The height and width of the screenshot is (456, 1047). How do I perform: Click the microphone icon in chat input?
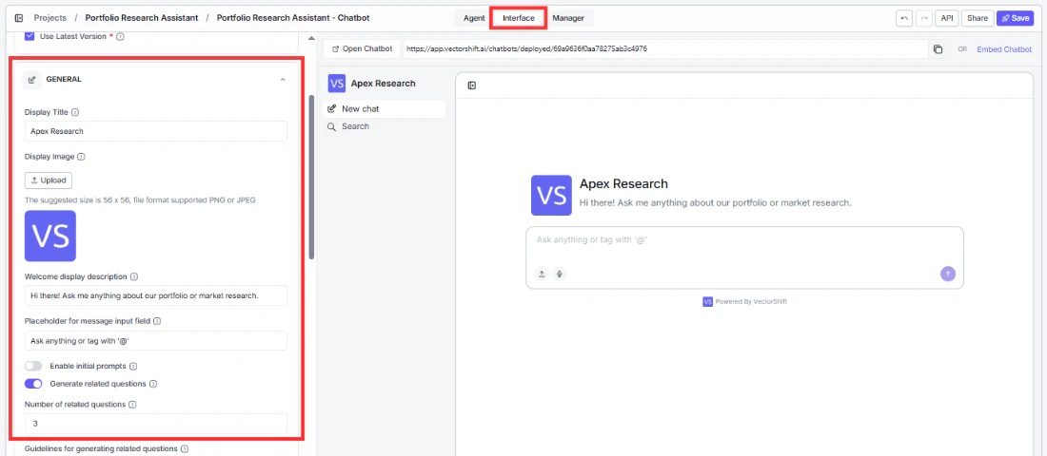point(559,274)
